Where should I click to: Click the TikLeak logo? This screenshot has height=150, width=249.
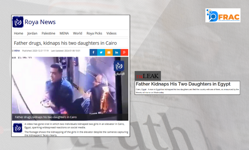click(148, 76)
